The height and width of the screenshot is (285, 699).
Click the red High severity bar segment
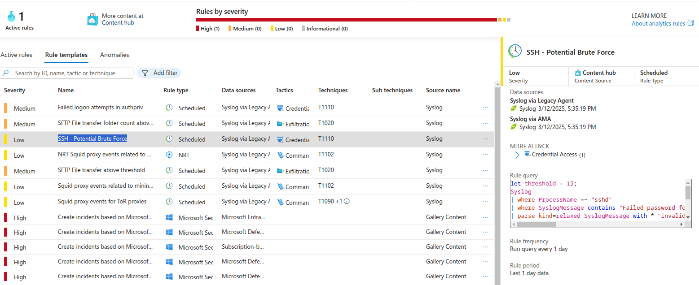[347, 20]
